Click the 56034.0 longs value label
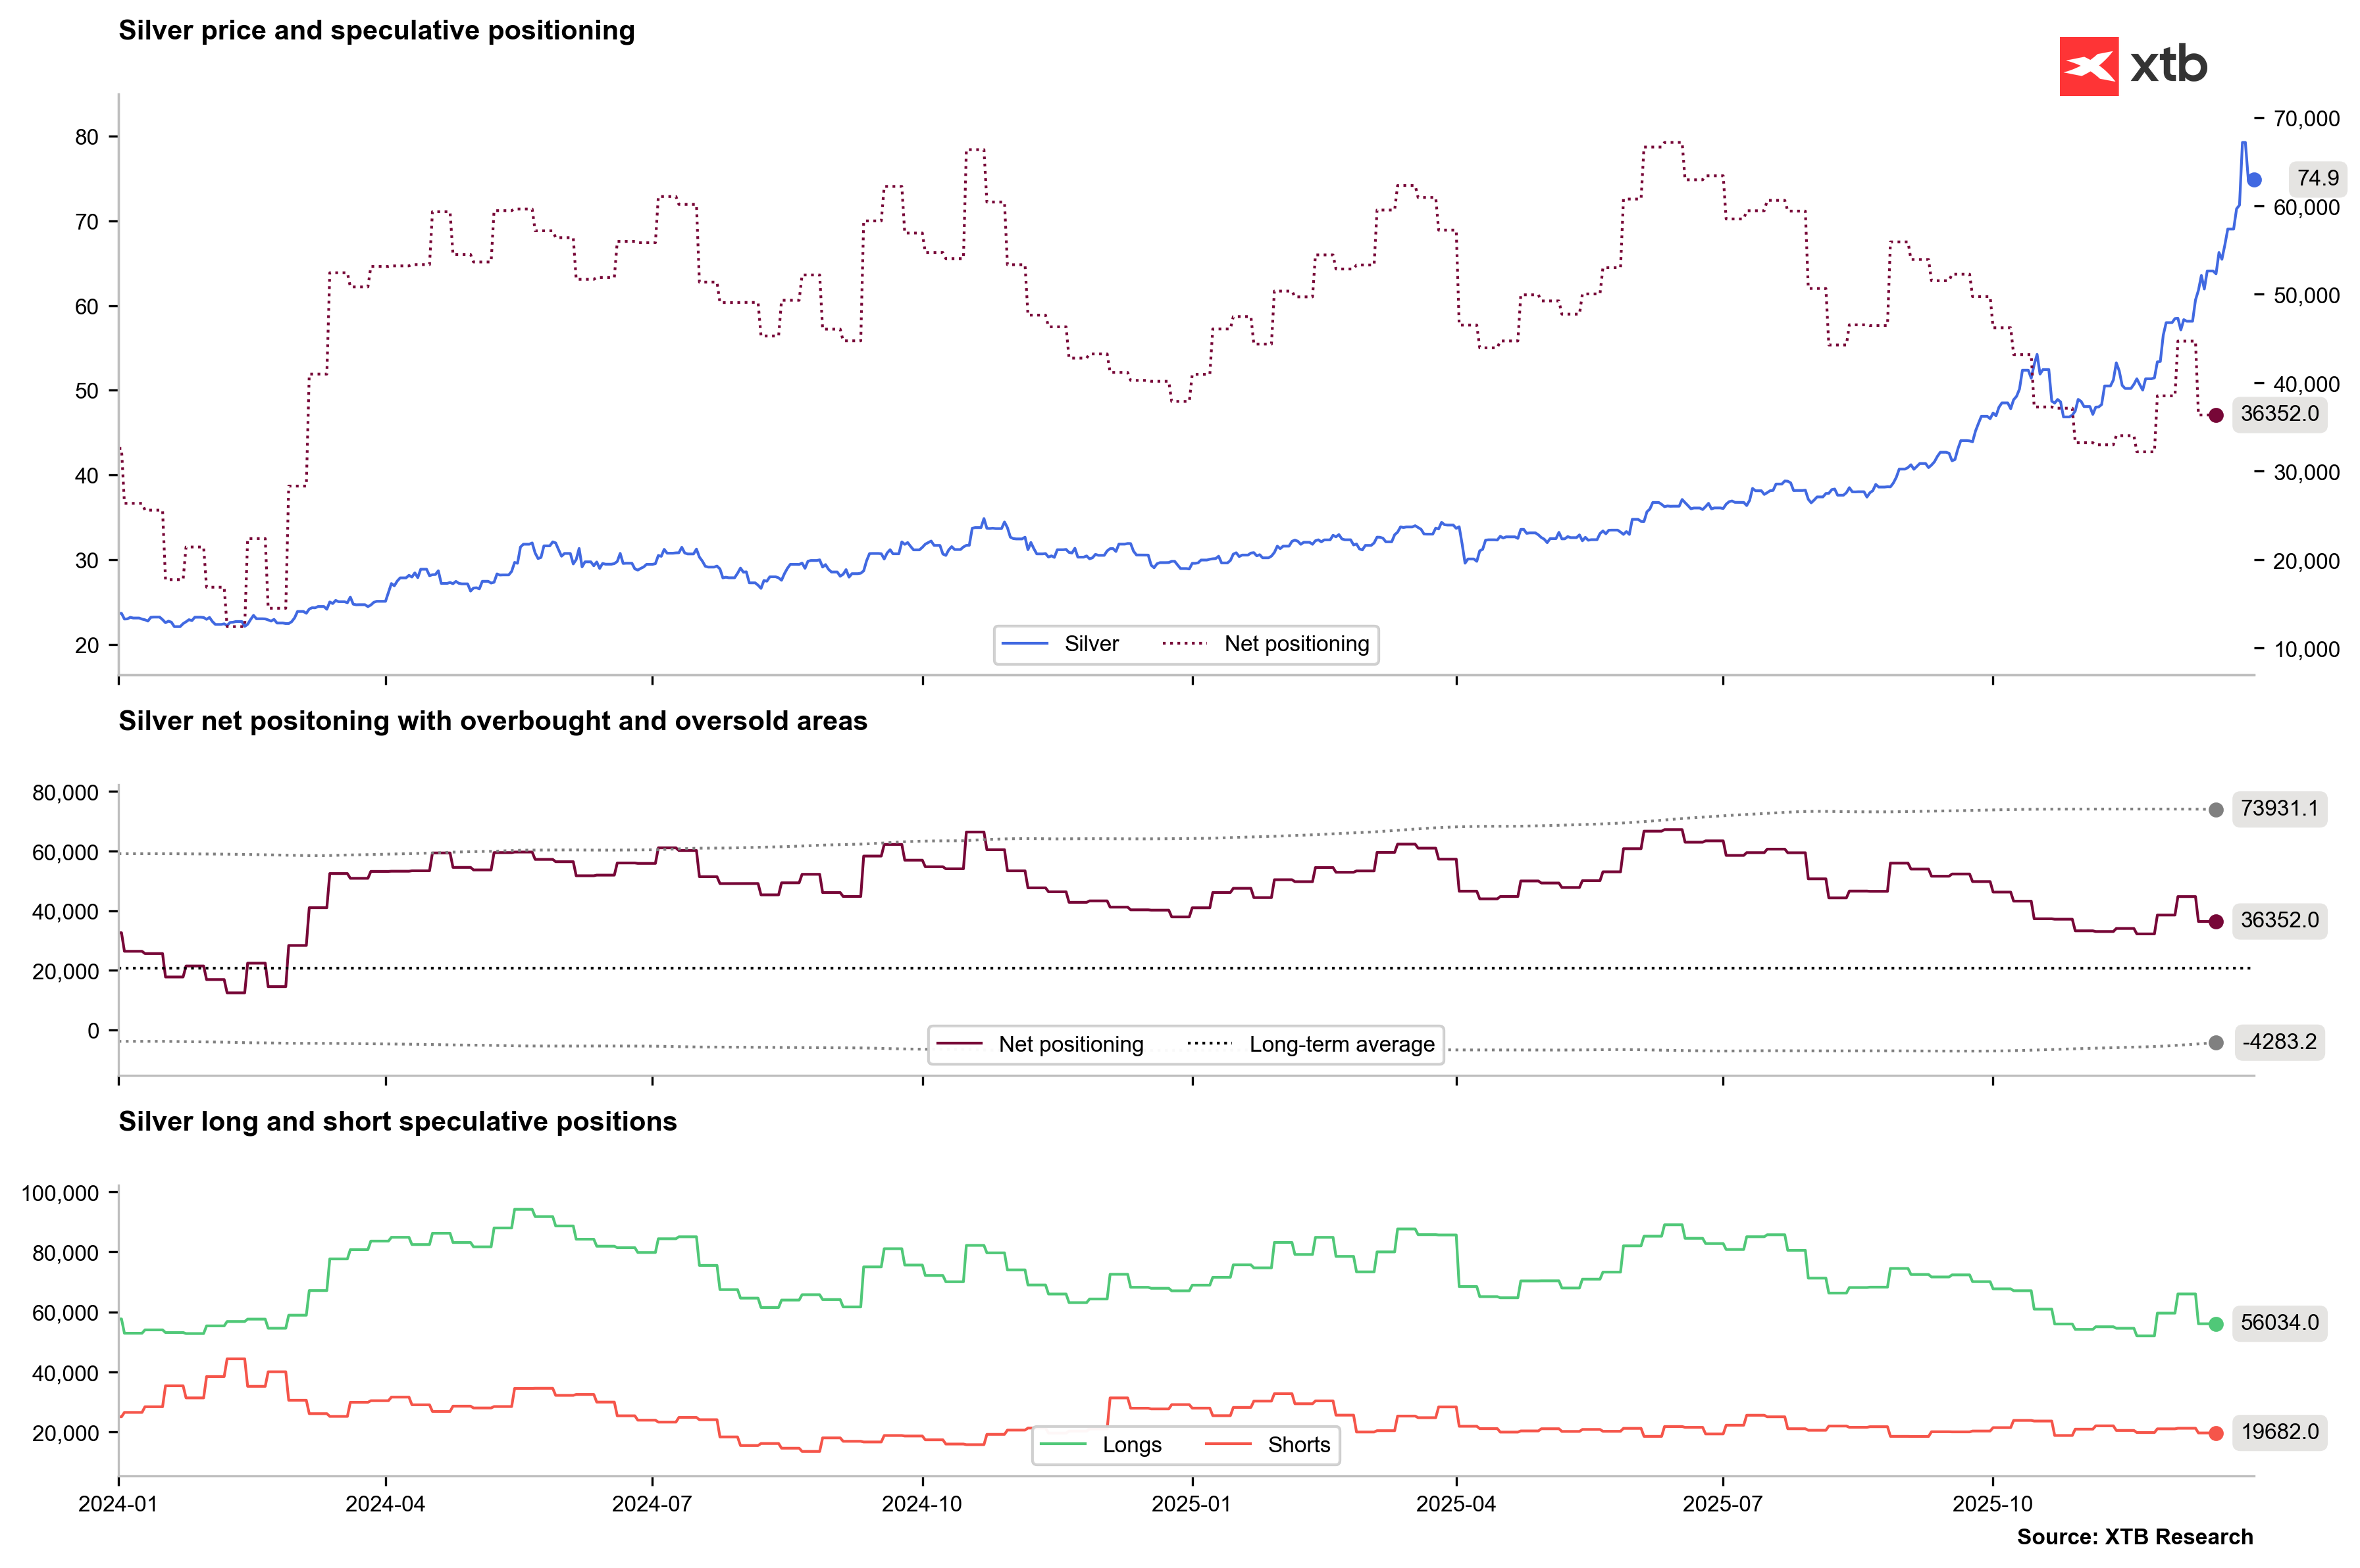This screenshot has width=2360, height=1568. (2279, 1323)
